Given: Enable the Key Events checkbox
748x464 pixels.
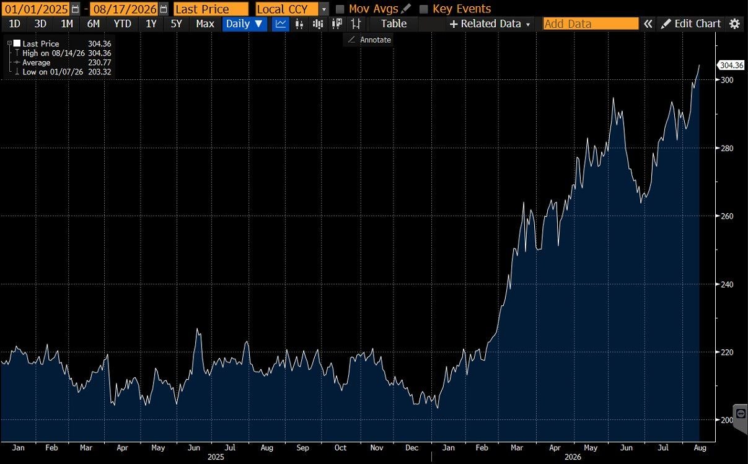Looking at the screenshot, I should click(423, 9).
